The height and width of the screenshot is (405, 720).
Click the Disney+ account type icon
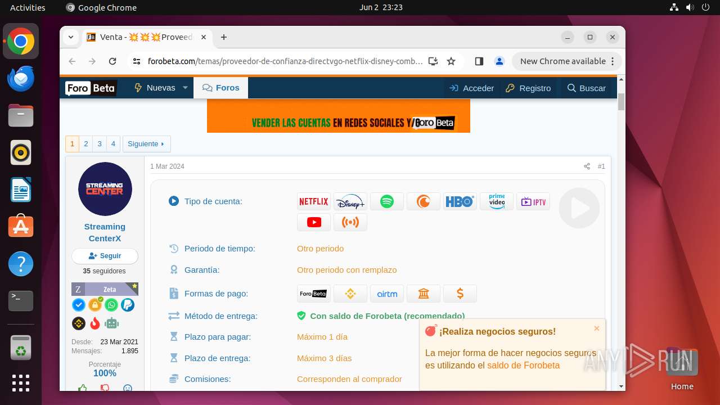(x=350, y=201)
